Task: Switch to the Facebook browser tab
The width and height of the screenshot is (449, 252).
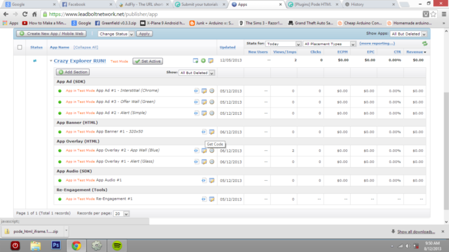Action: tap(86, 5)
